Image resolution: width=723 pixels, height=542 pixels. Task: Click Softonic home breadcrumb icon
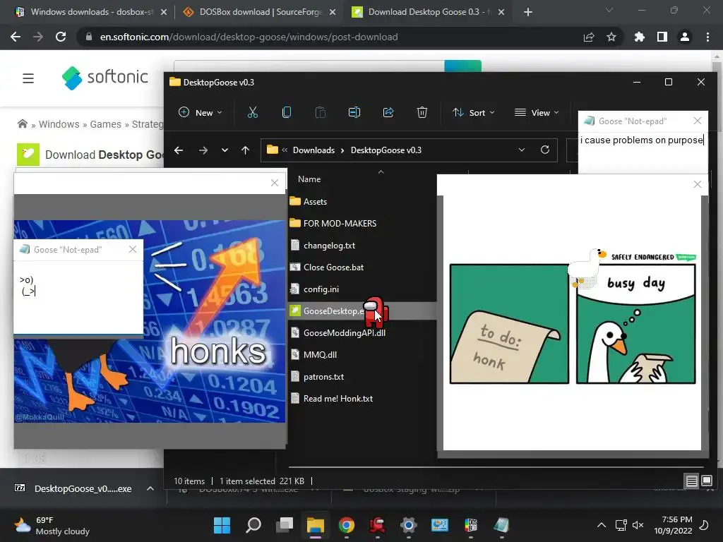[22, 124]
